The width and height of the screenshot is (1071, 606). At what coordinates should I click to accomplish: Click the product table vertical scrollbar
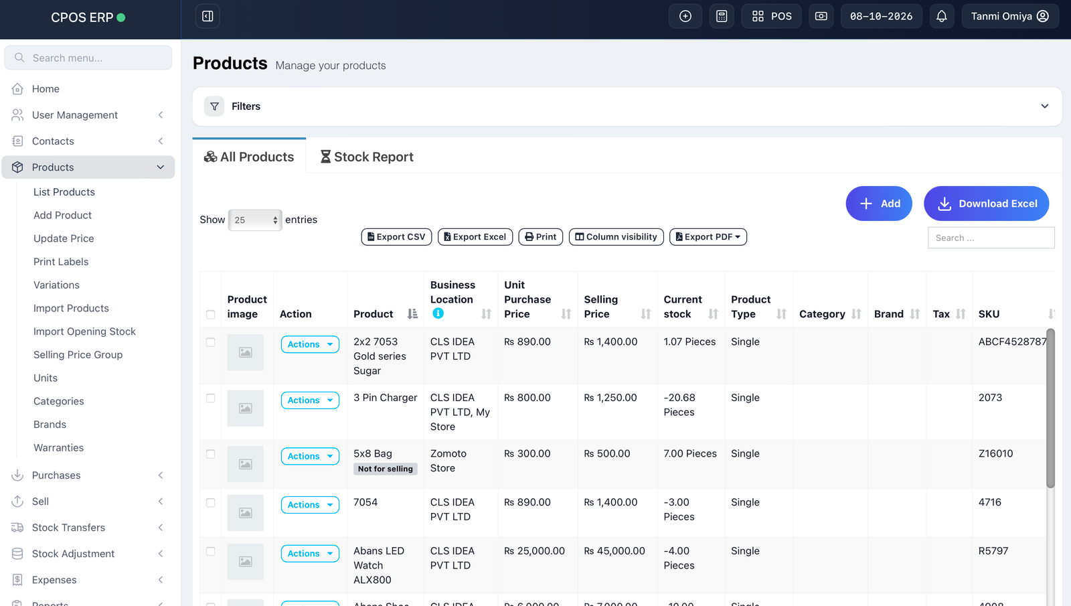(x=1050, y=408)
